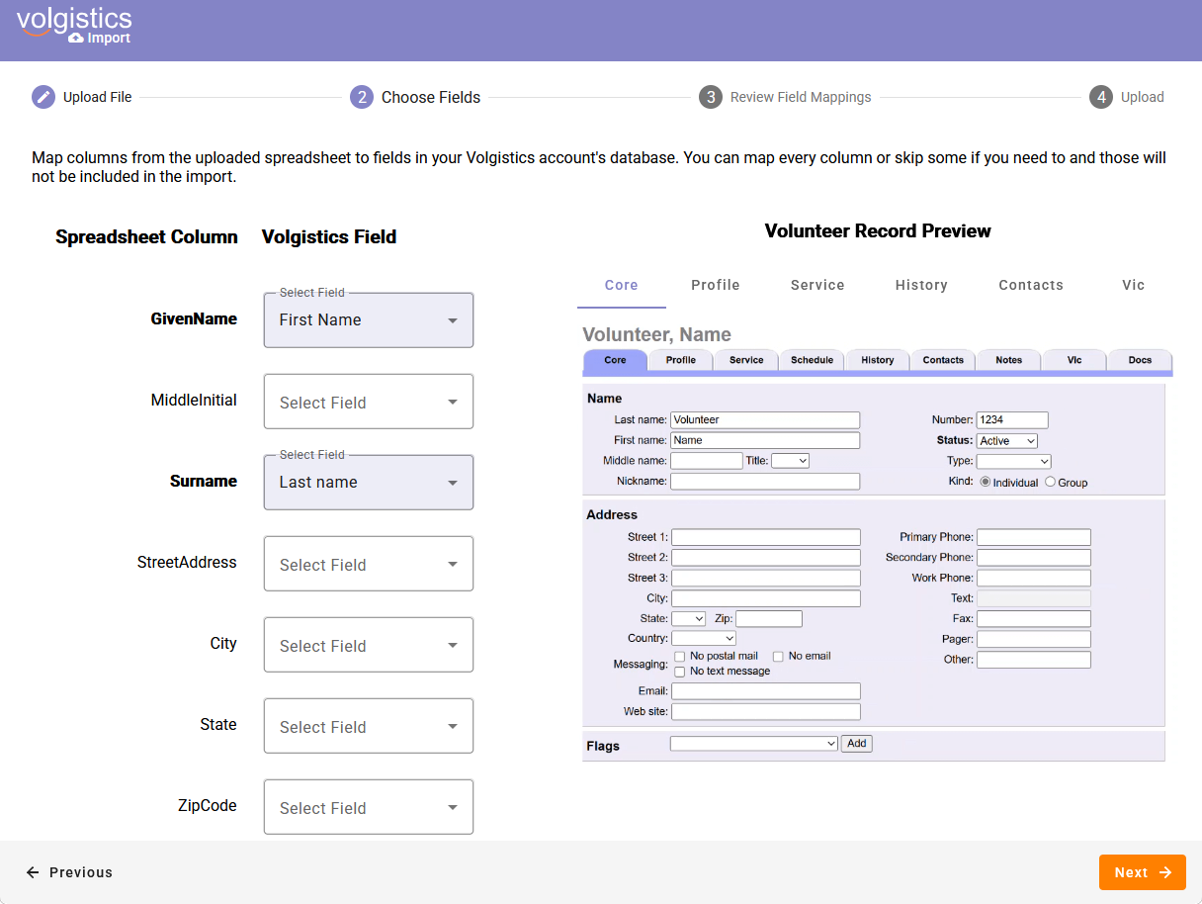Viewport: 1202px width, 904px height.
Task: Click the step 2 Choose Fields circle
Action: [x=362, y=97]
